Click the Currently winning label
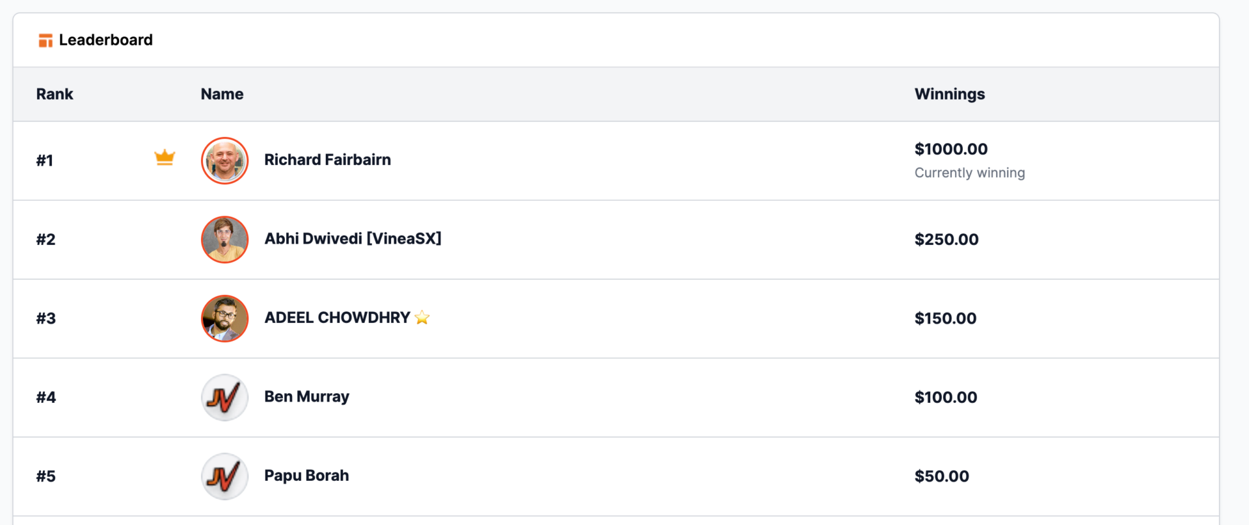The height and width of the screenshot is (525, 1249). point(969,173)
